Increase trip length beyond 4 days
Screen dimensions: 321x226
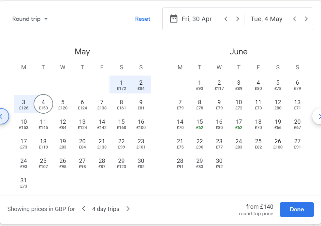tap(128, 209)
